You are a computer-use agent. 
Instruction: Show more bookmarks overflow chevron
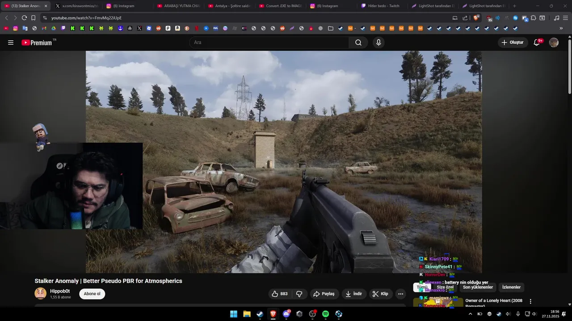coord(561,28)
